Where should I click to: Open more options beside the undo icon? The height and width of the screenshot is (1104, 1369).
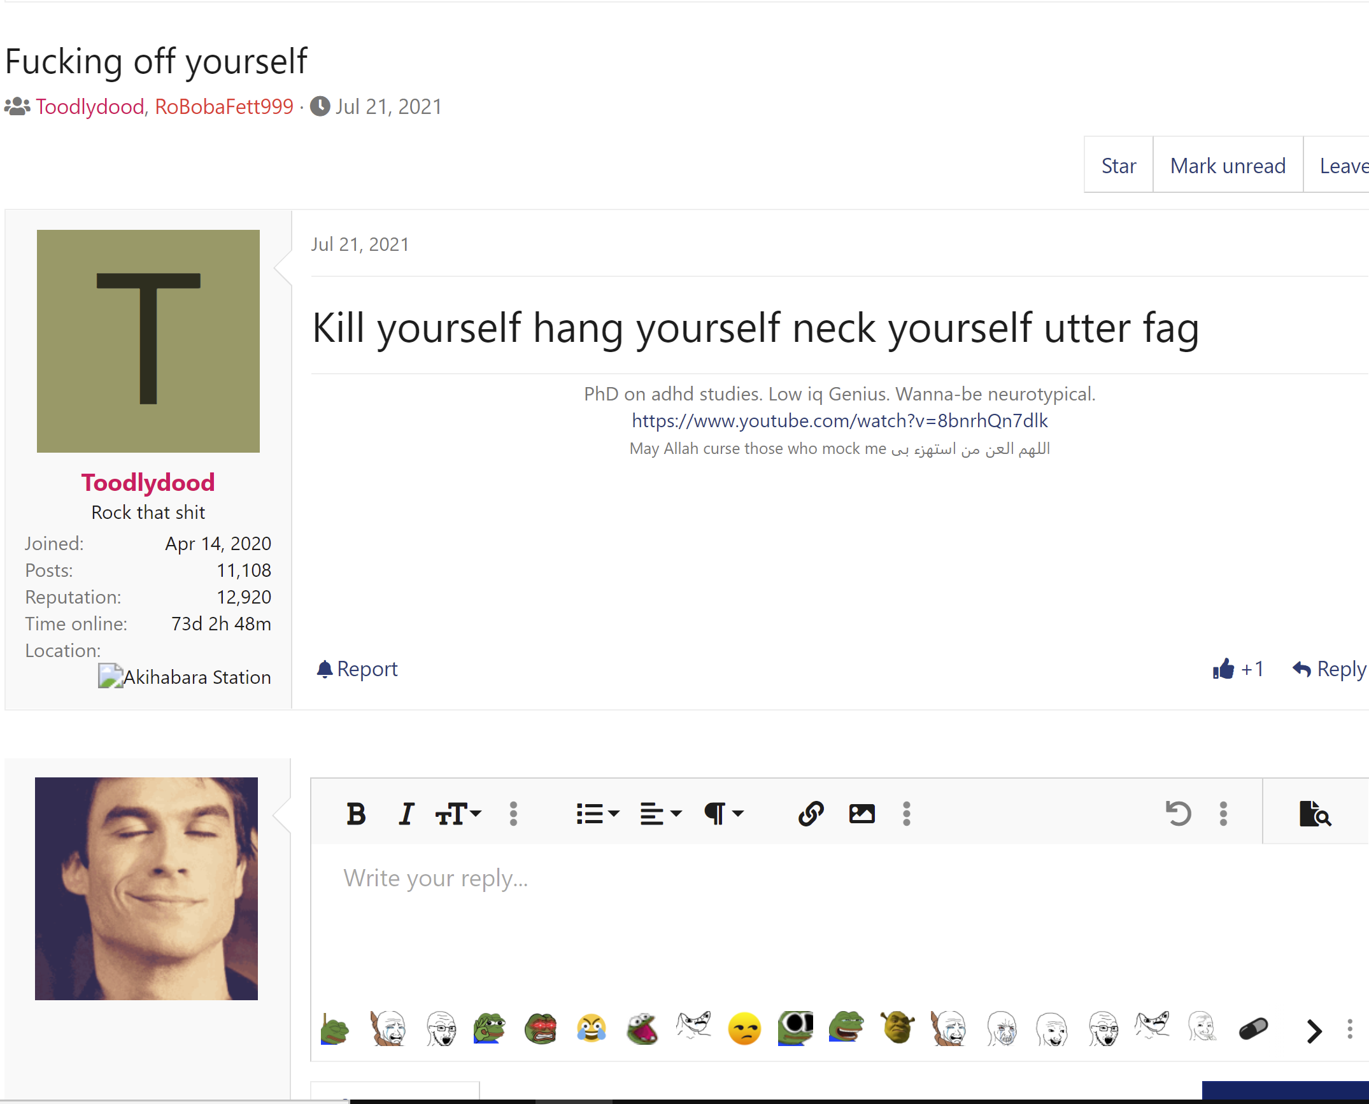point(1223,814)
